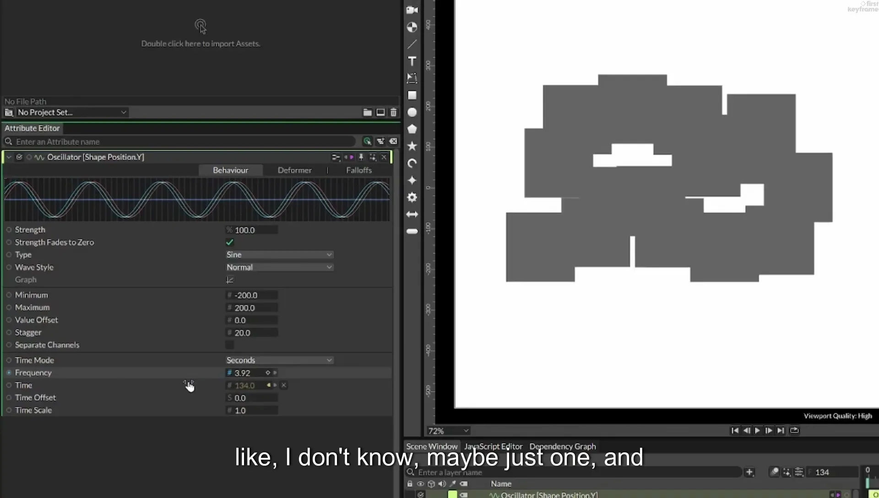The height and width of the screenshot is (498, 879).
Task: Collapse the Oscillator attribute section
Action: (x=9, y=157)
